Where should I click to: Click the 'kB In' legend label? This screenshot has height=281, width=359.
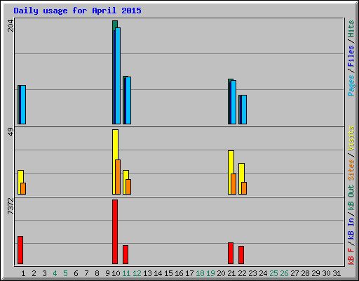tap(351, 228)
